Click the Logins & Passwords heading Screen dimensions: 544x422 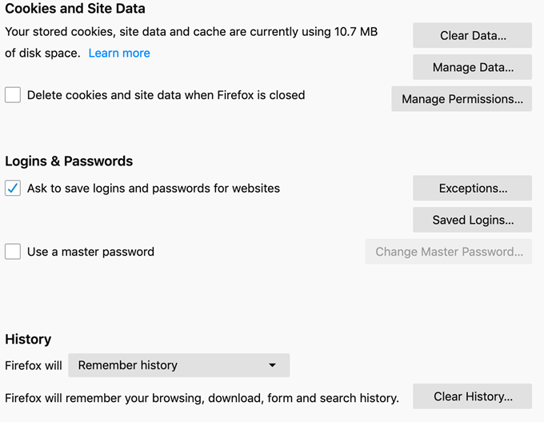(69, 161)
